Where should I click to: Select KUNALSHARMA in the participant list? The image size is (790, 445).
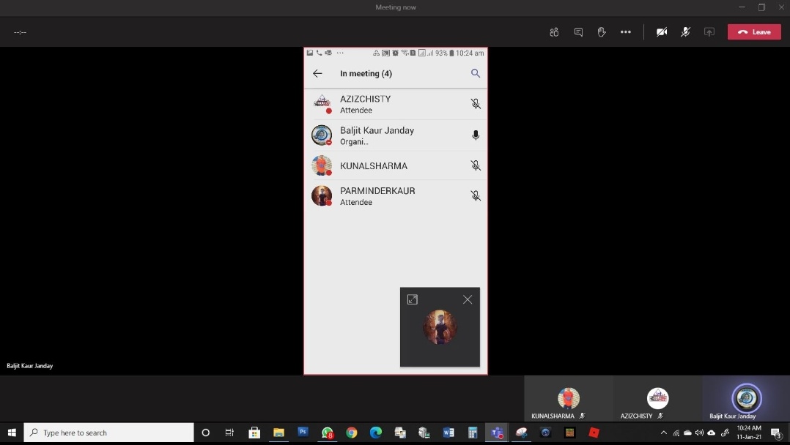[x=396, y=165]
